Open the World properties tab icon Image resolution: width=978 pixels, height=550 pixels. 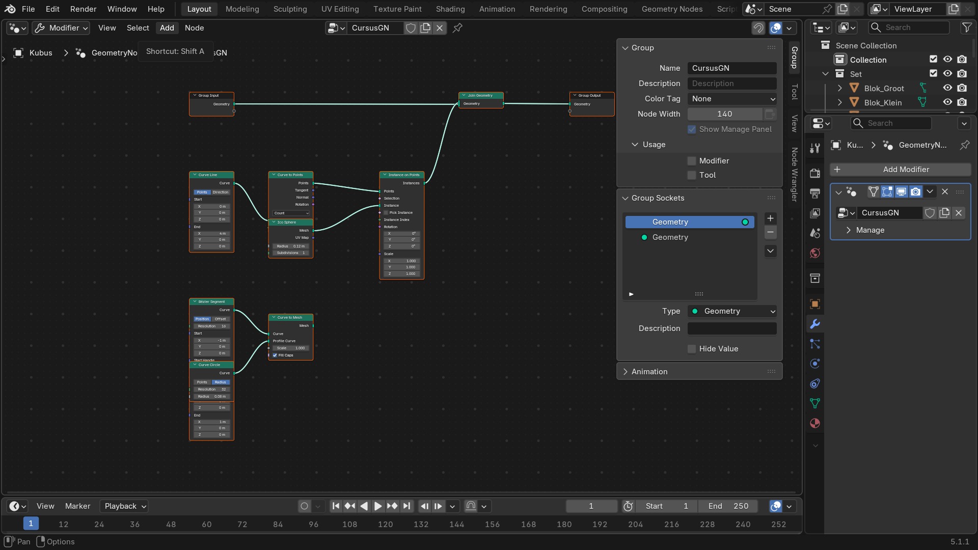815,253
